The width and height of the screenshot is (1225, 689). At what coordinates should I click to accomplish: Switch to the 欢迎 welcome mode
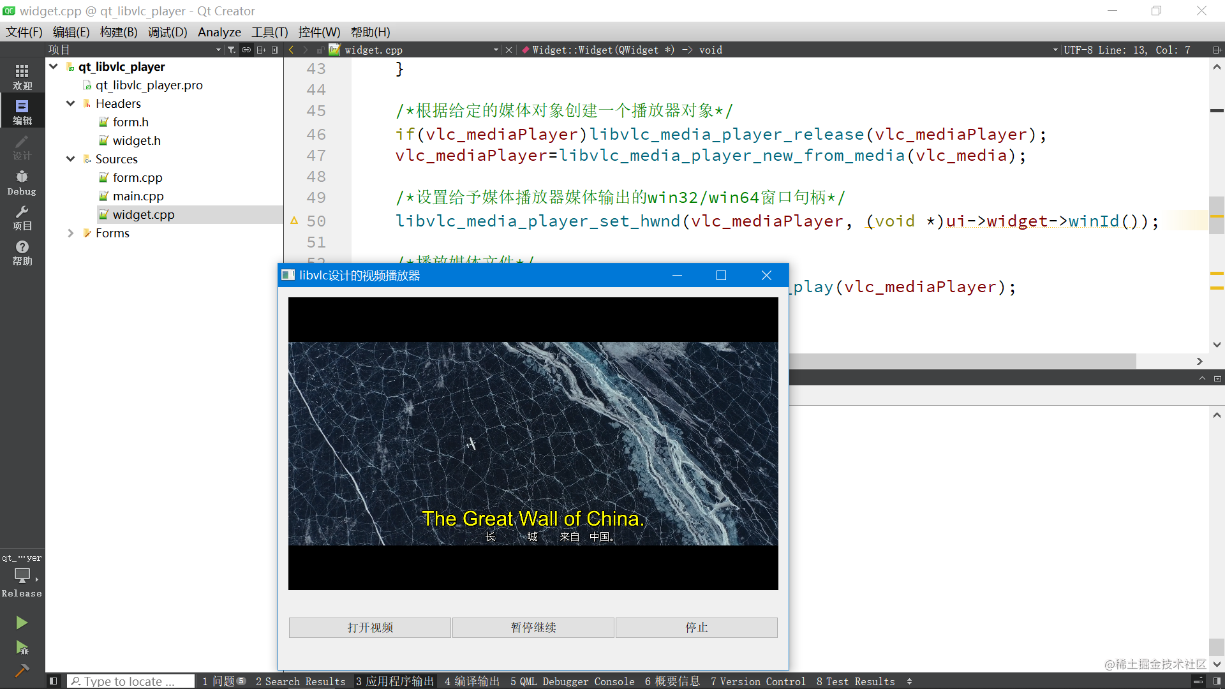(22, 77)
